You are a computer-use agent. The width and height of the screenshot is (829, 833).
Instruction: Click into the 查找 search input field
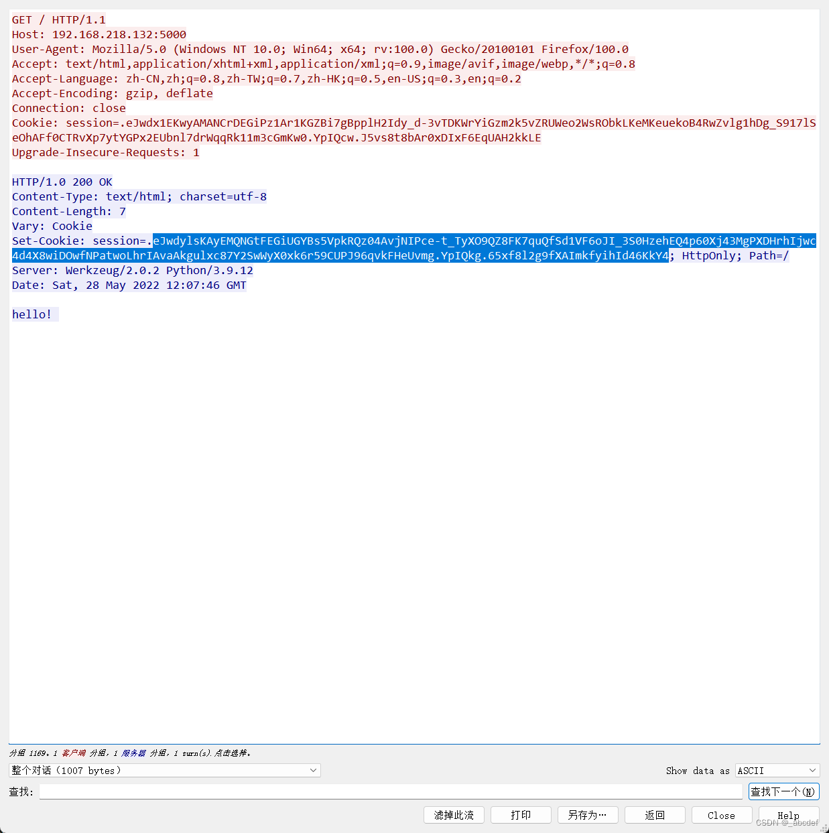pos(391,791)
